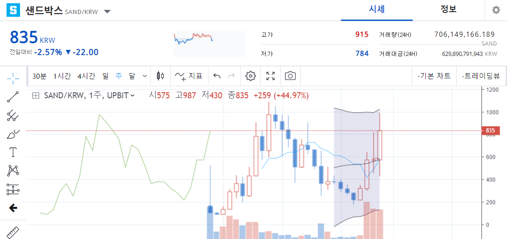
Task: Select the long position forecasting tool
Action: [13, 189]
